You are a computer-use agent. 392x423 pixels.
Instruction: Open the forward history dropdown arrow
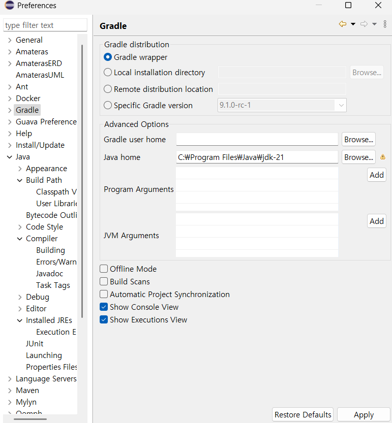(374, 24)
